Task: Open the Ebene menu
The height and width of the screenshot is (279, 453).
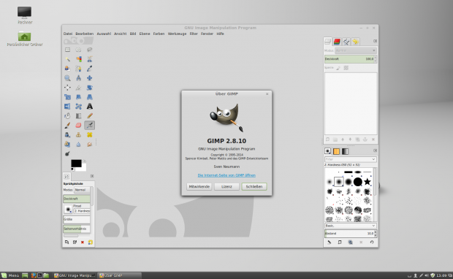Action: pos(145,34)
